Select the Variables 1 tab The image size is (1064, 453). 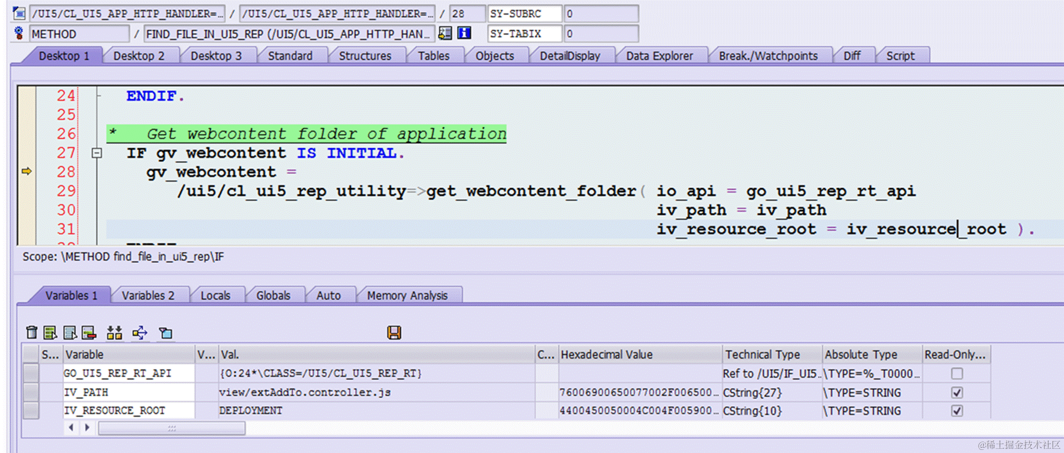point(71,295)
